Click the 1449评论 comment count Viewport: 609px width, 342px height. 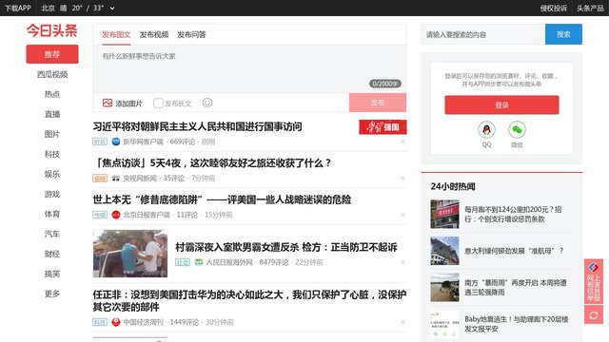pos(185,322)
